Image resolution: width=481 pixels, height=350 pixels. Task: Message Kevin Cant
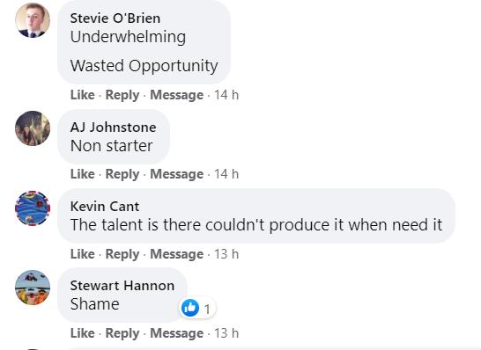coord(177,254)
